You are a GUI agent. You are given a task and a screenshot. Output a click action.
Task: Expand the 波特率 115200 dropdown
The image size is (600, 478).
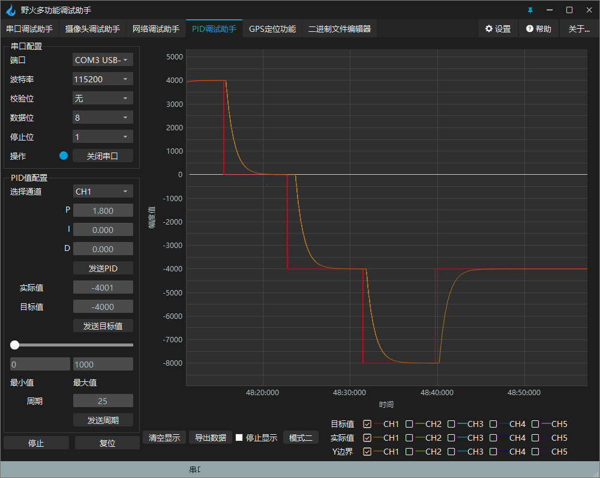103,79
